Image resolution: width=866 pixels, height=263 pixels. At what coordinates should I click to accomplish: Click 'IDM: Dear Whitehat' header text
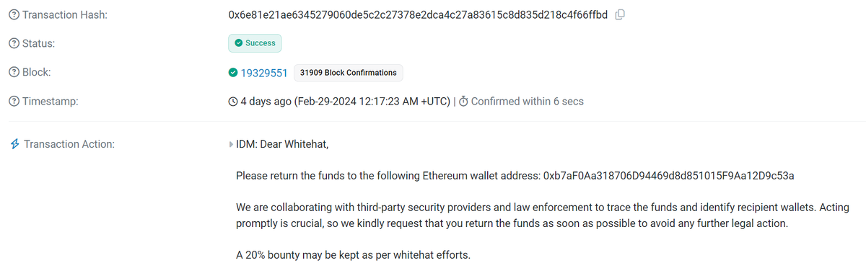282,144
